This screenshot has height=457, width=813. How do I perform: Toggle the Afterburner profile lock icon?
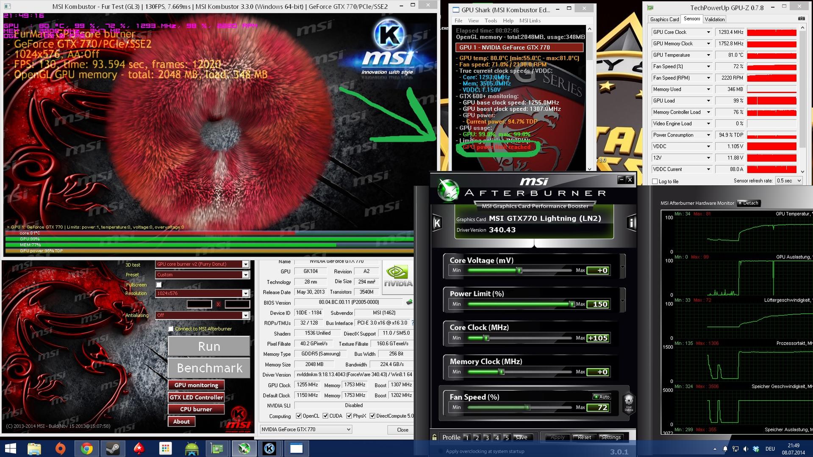(434, 437)
